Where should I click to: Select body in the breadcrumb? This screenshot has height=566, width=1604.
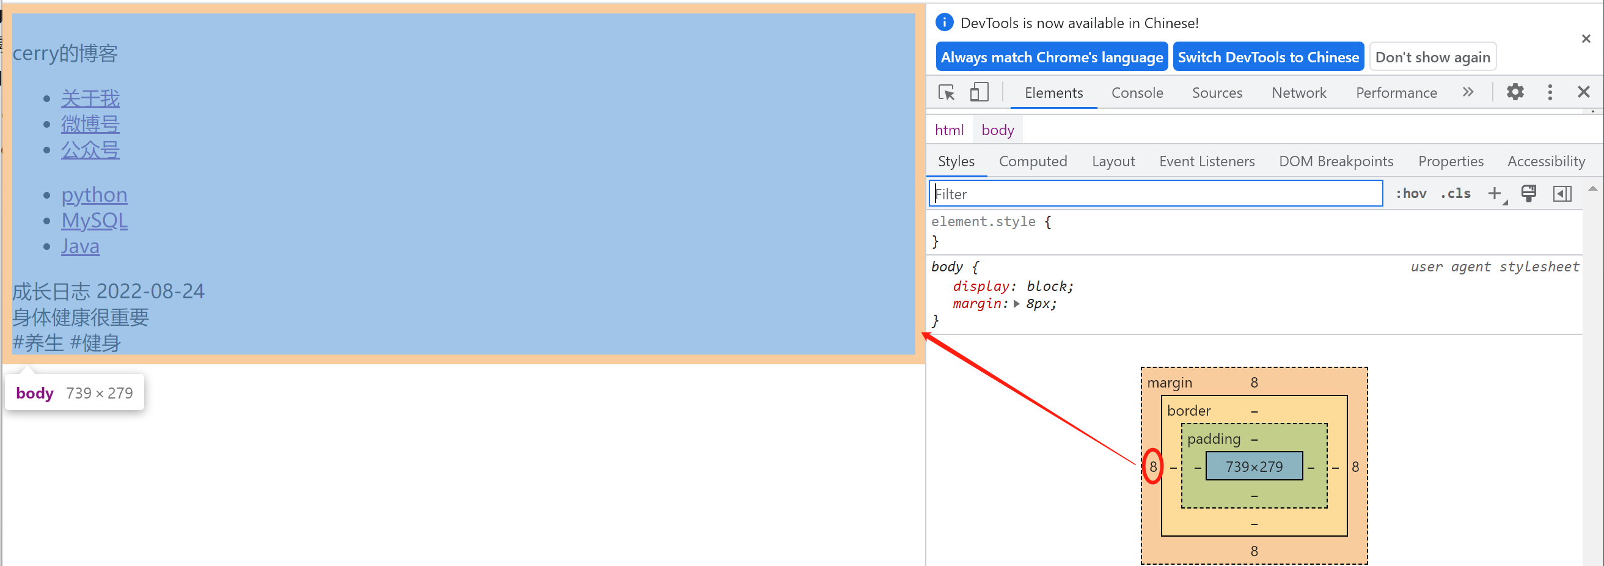[997, 130]
